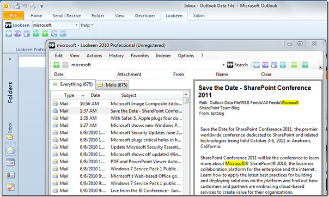Click the blue windows icon in the Outlook ribbon
Screen dimensions: 329x197
[x=27, y=34]
